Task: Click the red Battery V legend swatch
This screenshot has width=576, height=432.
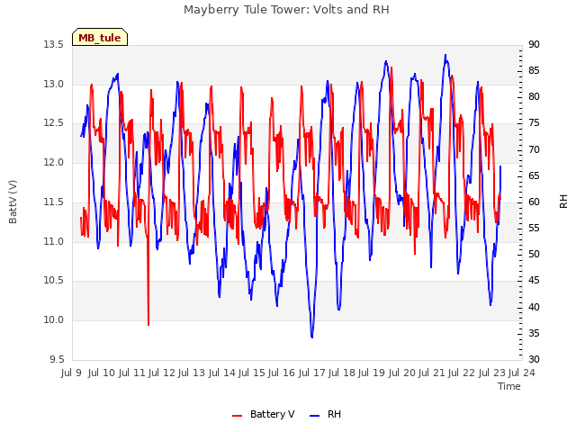Action: click(238, 415)
